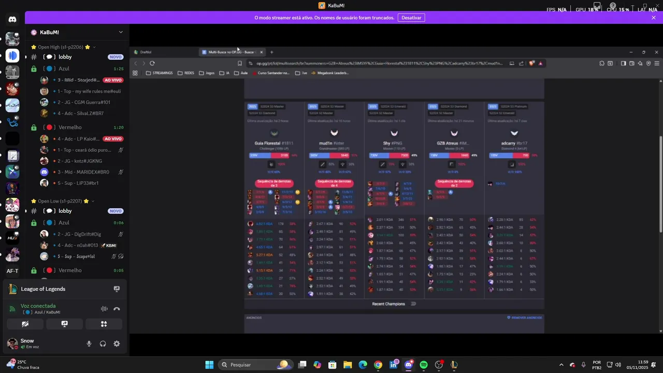Open Google Chrome from the taskbar
The width and height of the screenshot is (663, 373).
point(378,365)
